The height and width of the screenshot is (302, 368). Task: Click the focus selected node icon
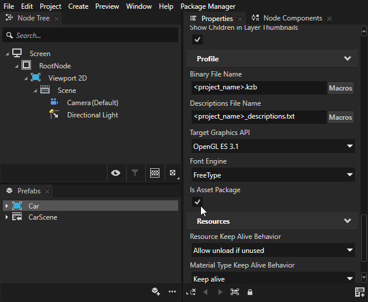click(235, 292)
